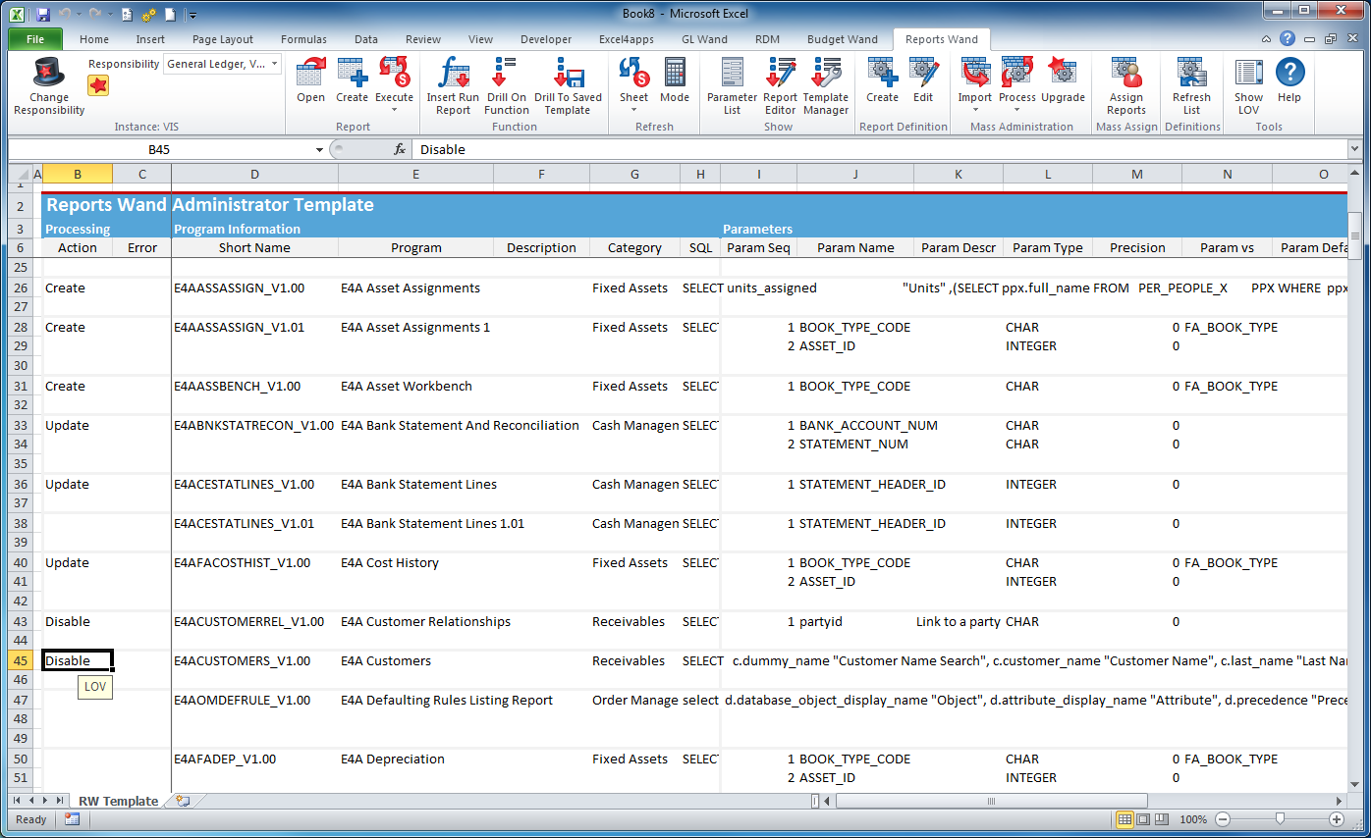This screenshot has height=838, width=1371.
Task: Open the Template Manager
Action: coord(825,74)
